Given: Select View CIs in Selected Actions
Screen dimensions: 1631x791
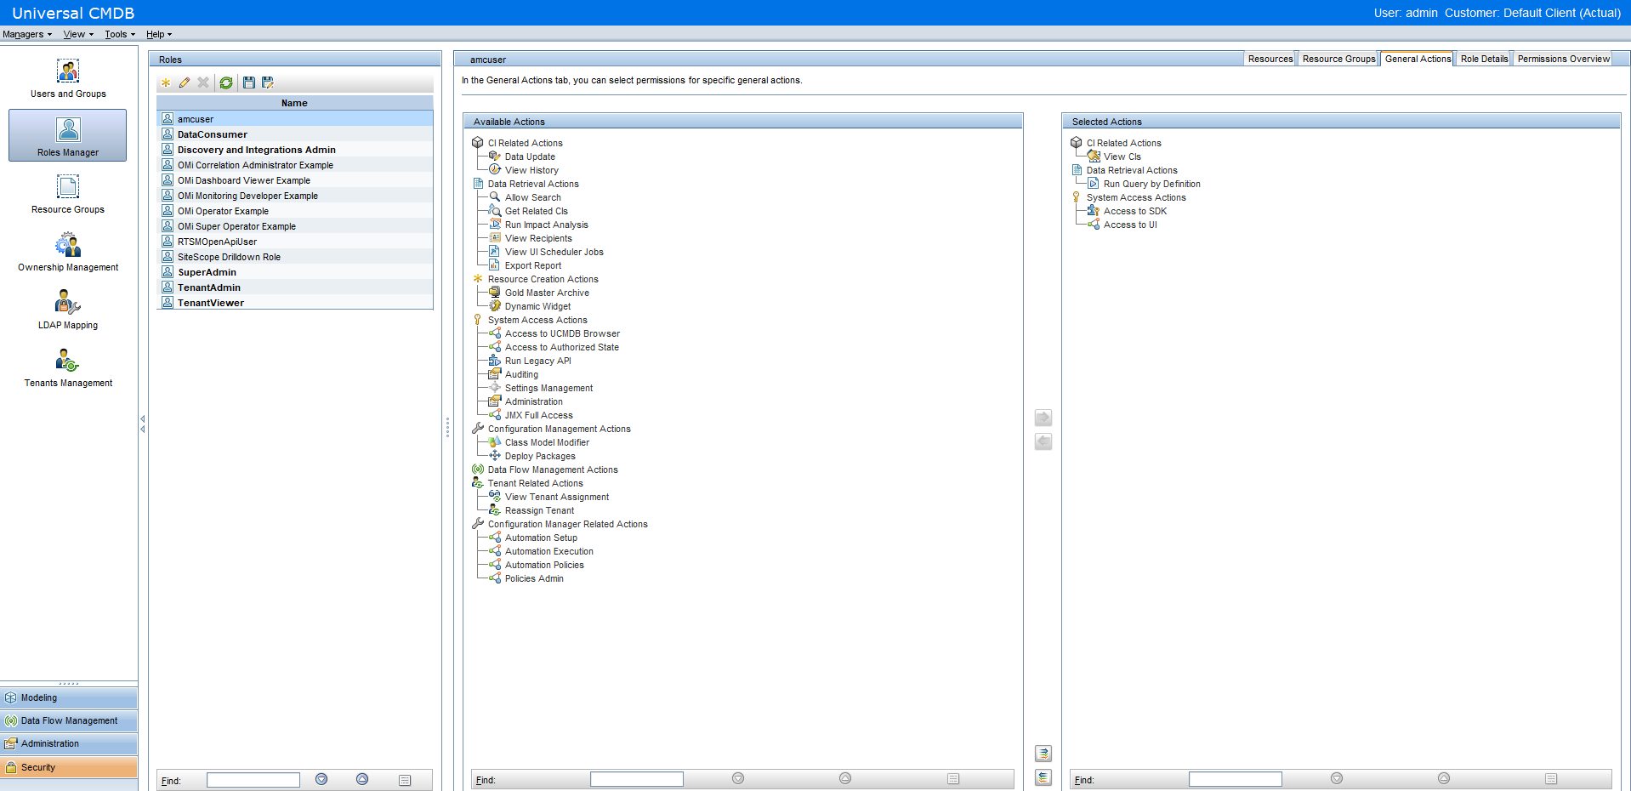Looking at the screenshot, I should (1122, 156).
